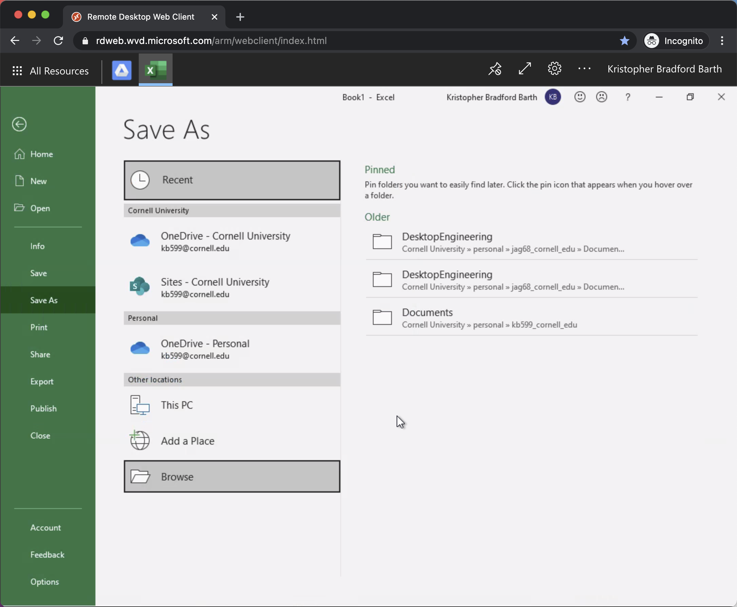The image size is (737, 607).
Task: Open the first DesktopEngineering folder text
Action: [447, 237]
